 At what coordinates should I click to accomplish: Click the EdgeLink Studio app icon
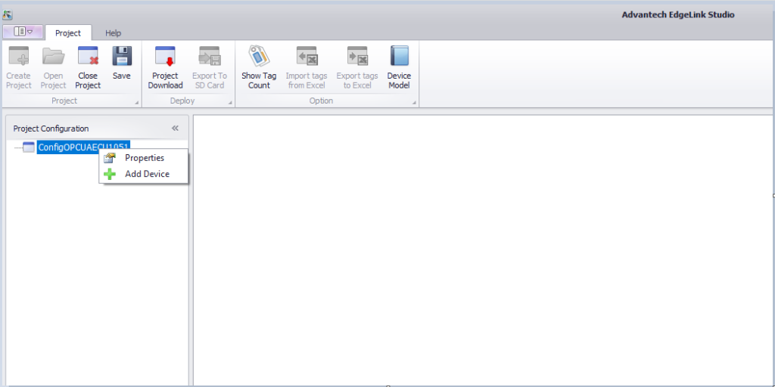tap(8, 15)
